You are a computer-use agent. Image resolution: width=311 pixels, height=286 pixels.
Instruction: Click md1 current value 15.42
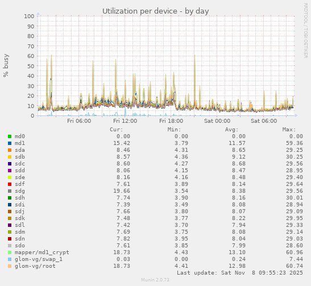click(122, 143)
